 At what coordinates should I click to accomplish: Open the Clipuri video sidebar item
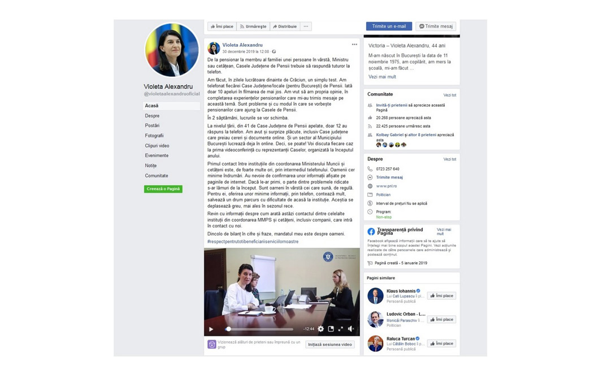pyautogui.click(x=157, y=146)
